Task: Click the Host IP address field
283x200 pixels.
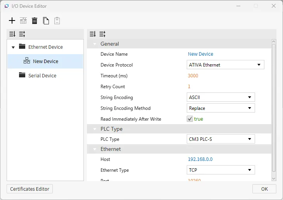Action: (200, 159)
